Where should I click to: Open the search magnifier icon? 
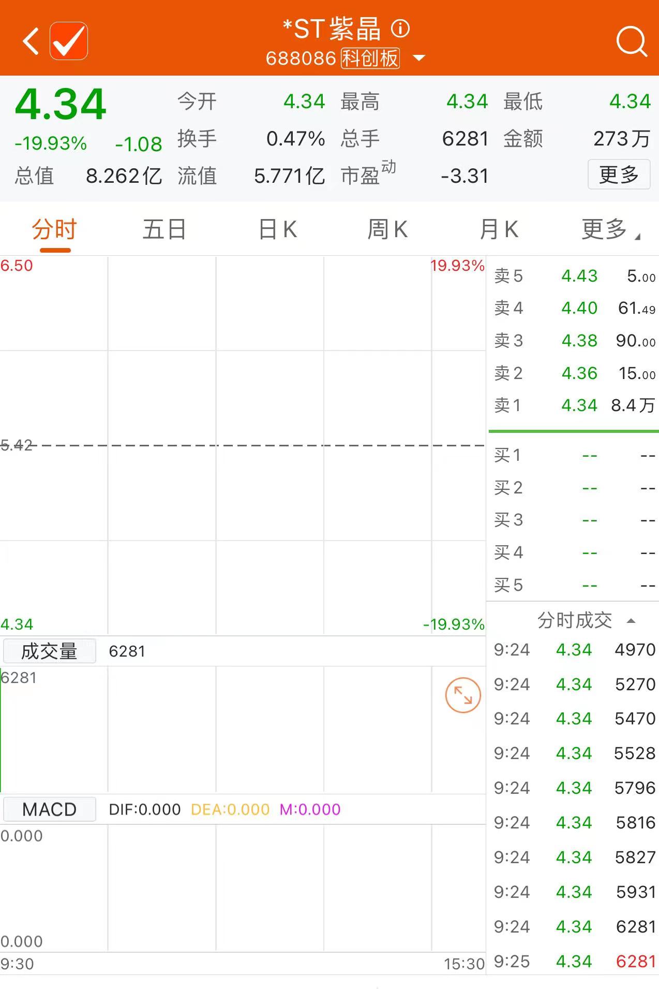pyautogui.click(x=631, y=41)
